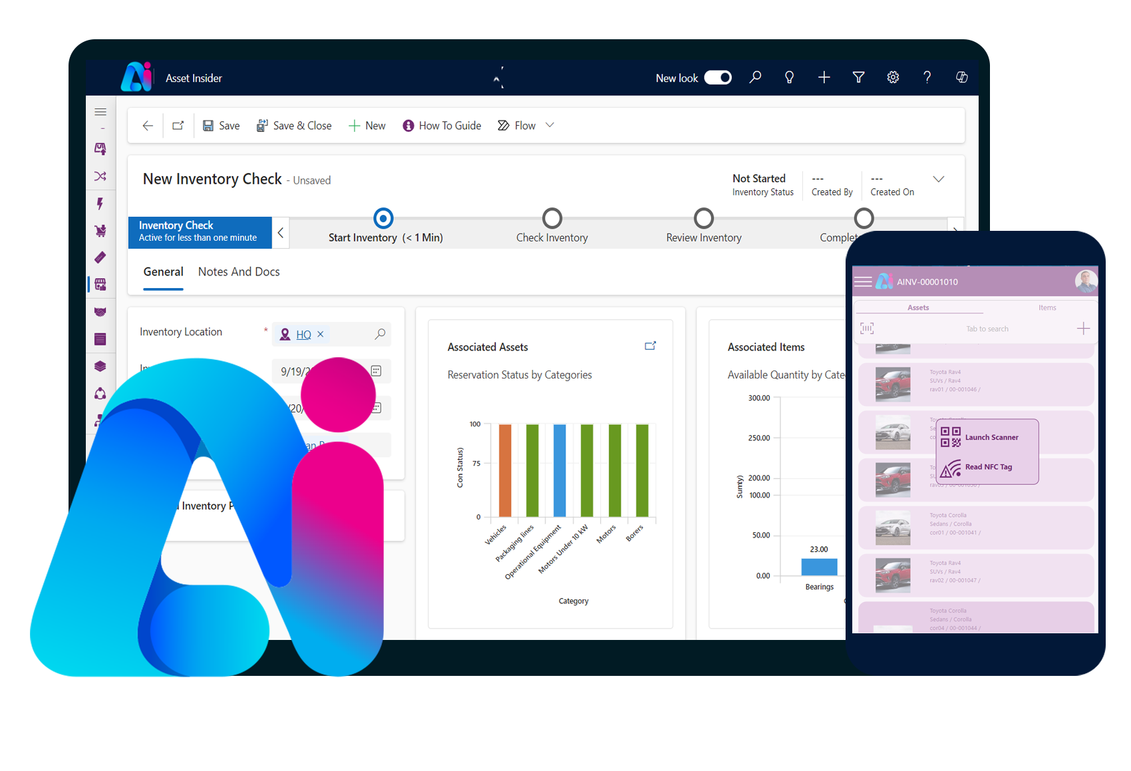Open the chat bubbles icon in header
The width and height of the screenshot is (1131, 771).
(961, 77)
